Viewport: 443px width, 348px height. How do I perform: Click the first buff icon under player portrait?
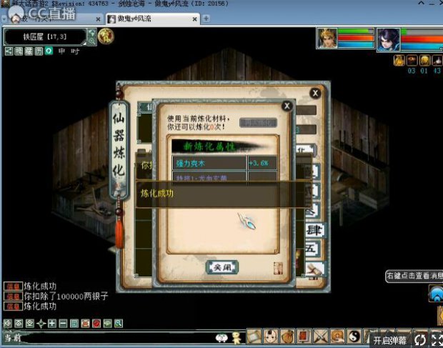pos(399,61)
